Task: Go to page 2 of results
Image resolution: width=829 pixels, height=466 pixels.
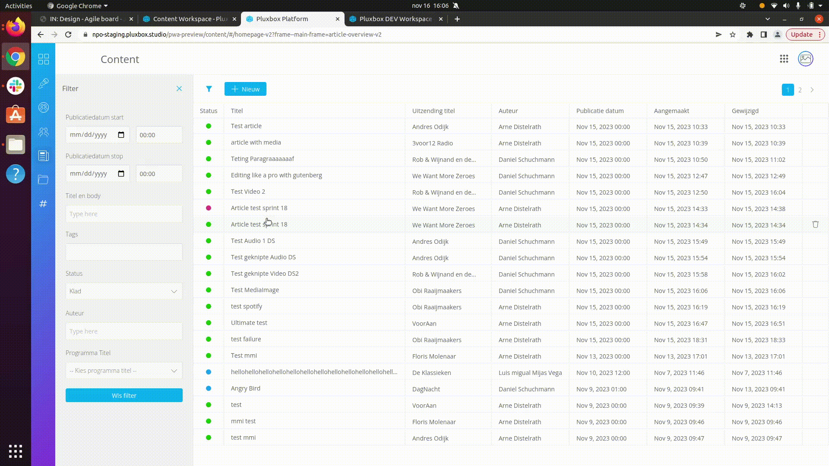Action: click(x=800, y=90)
